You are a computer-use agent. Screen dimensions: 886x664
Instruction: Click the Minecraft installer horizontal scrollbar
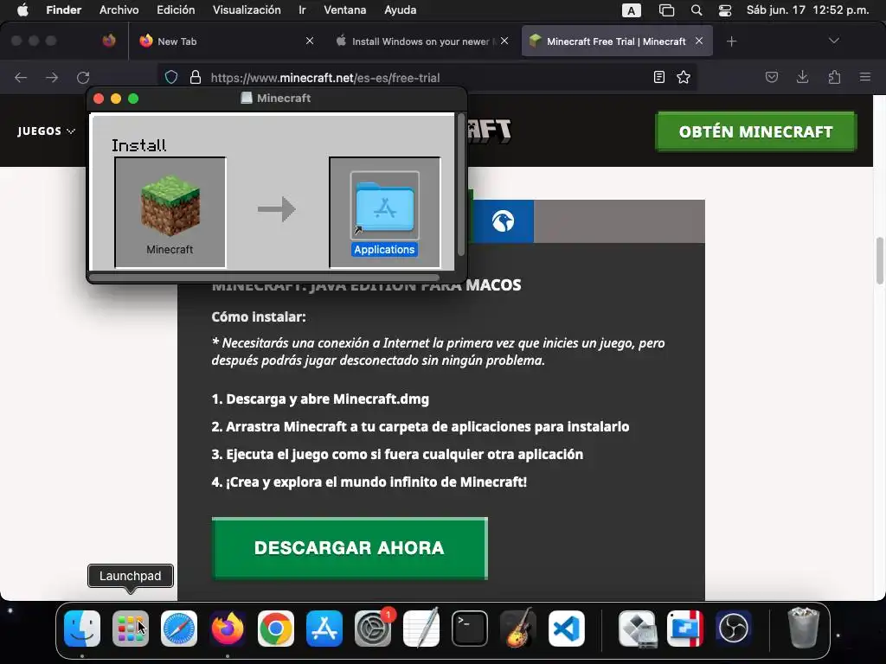[x=264, y=278]
